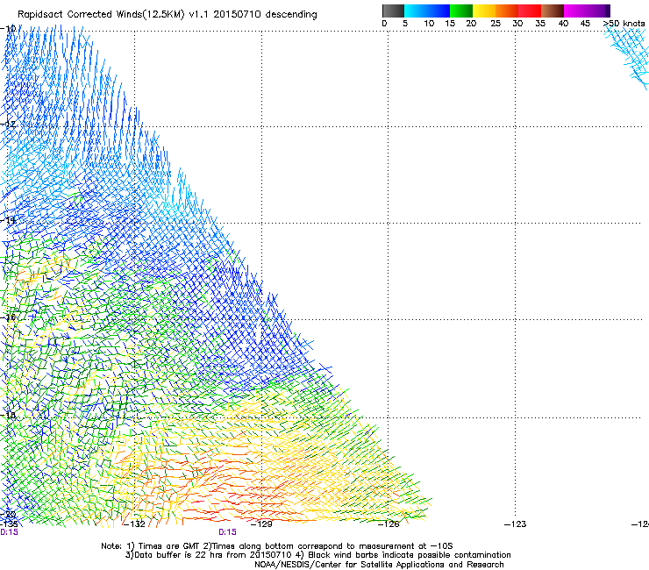Image resolution: width=649 pixels, height=570 pixels.
Task: Click the NOAA/NESDIS Center credit text
Action: 379,565
